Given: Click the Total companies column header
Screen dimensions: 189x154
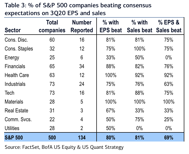Looking at the screenshot, I should 52,26.
